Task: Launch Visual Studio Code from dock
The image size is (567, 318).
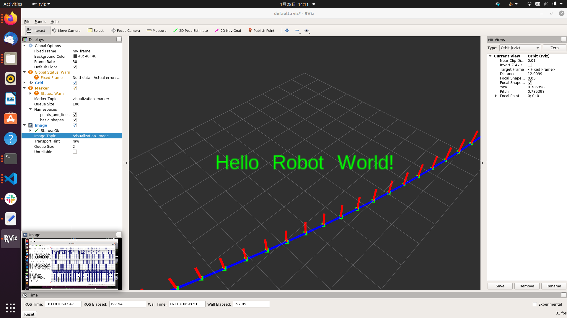Action: (11, 179)
